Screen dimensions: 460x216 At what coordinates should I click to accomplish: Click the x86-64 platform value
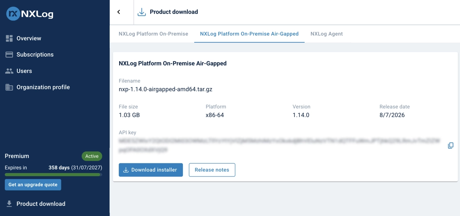[x=215, y=115]
